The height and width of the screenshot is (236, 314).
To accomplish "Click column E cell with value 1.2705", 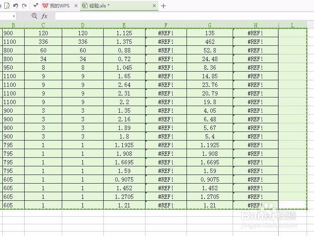I will (124, 197).
